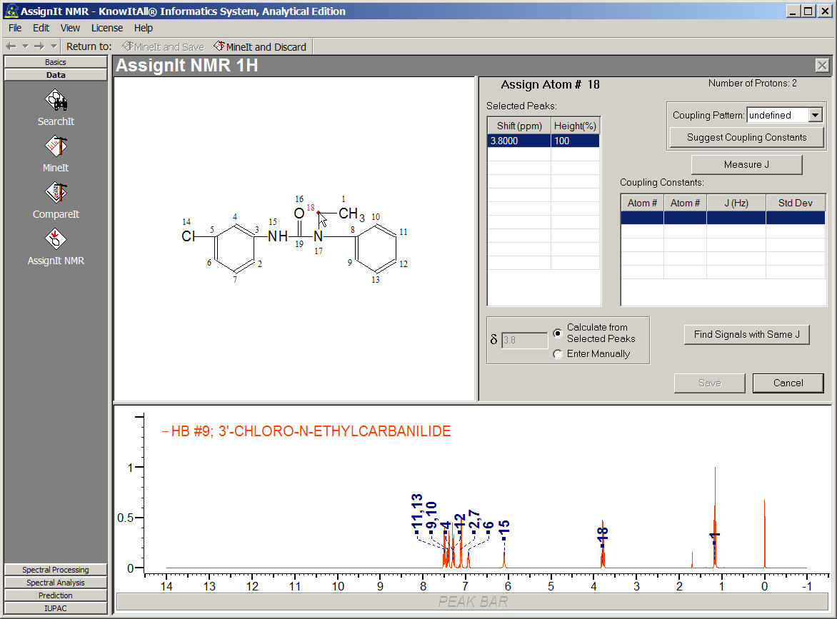Click the Std Dev column header
Image resolution: width=837 pixels, height=619 pixels.
796,203
